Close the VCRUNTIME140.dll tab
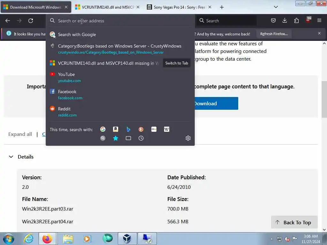Screen dimensions: 327x245 click(x=138, y=7)
